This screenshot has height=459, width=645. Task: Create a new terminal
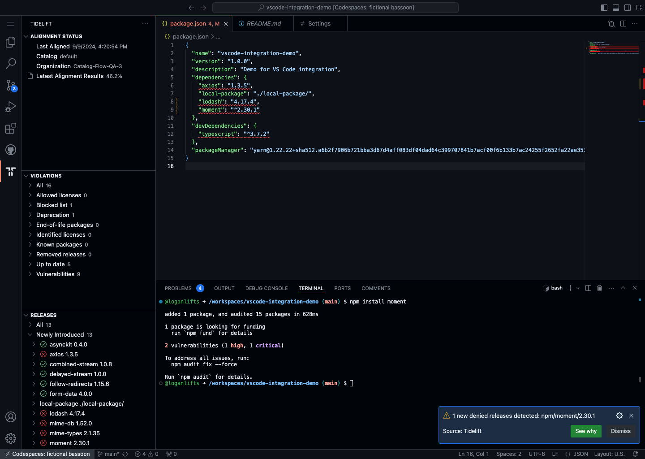(570, 288)
